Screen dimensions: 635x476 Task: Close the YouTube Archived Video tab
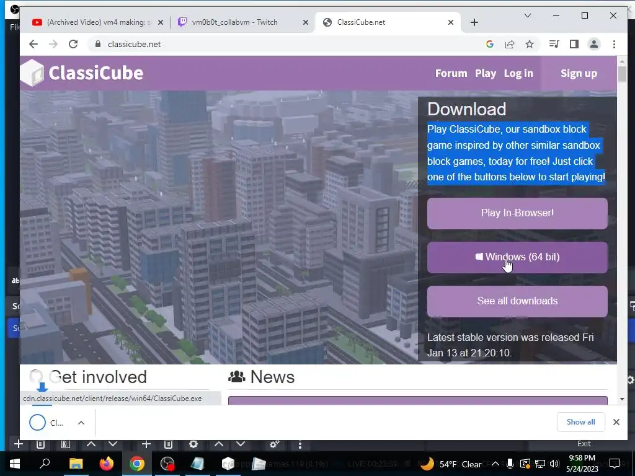click(161, 23)
